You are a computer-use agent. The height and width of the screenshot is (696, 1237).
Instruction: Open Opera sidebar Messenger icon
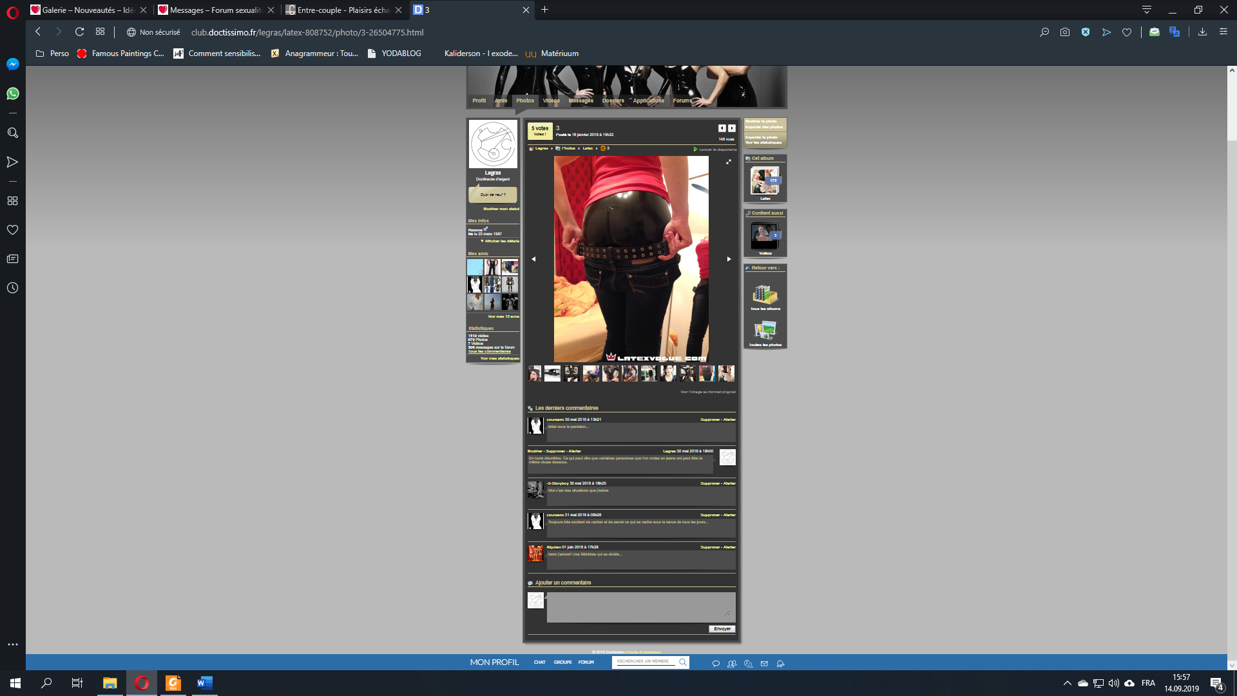pyautogui.click(x=12, y=64)
